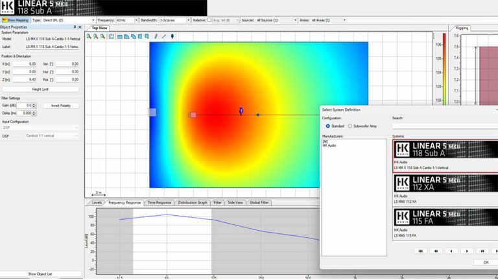Click the first zoom magnifier icon
This screenshot has height=280, width=498.
pyautogui.click(x=89, y=36)
